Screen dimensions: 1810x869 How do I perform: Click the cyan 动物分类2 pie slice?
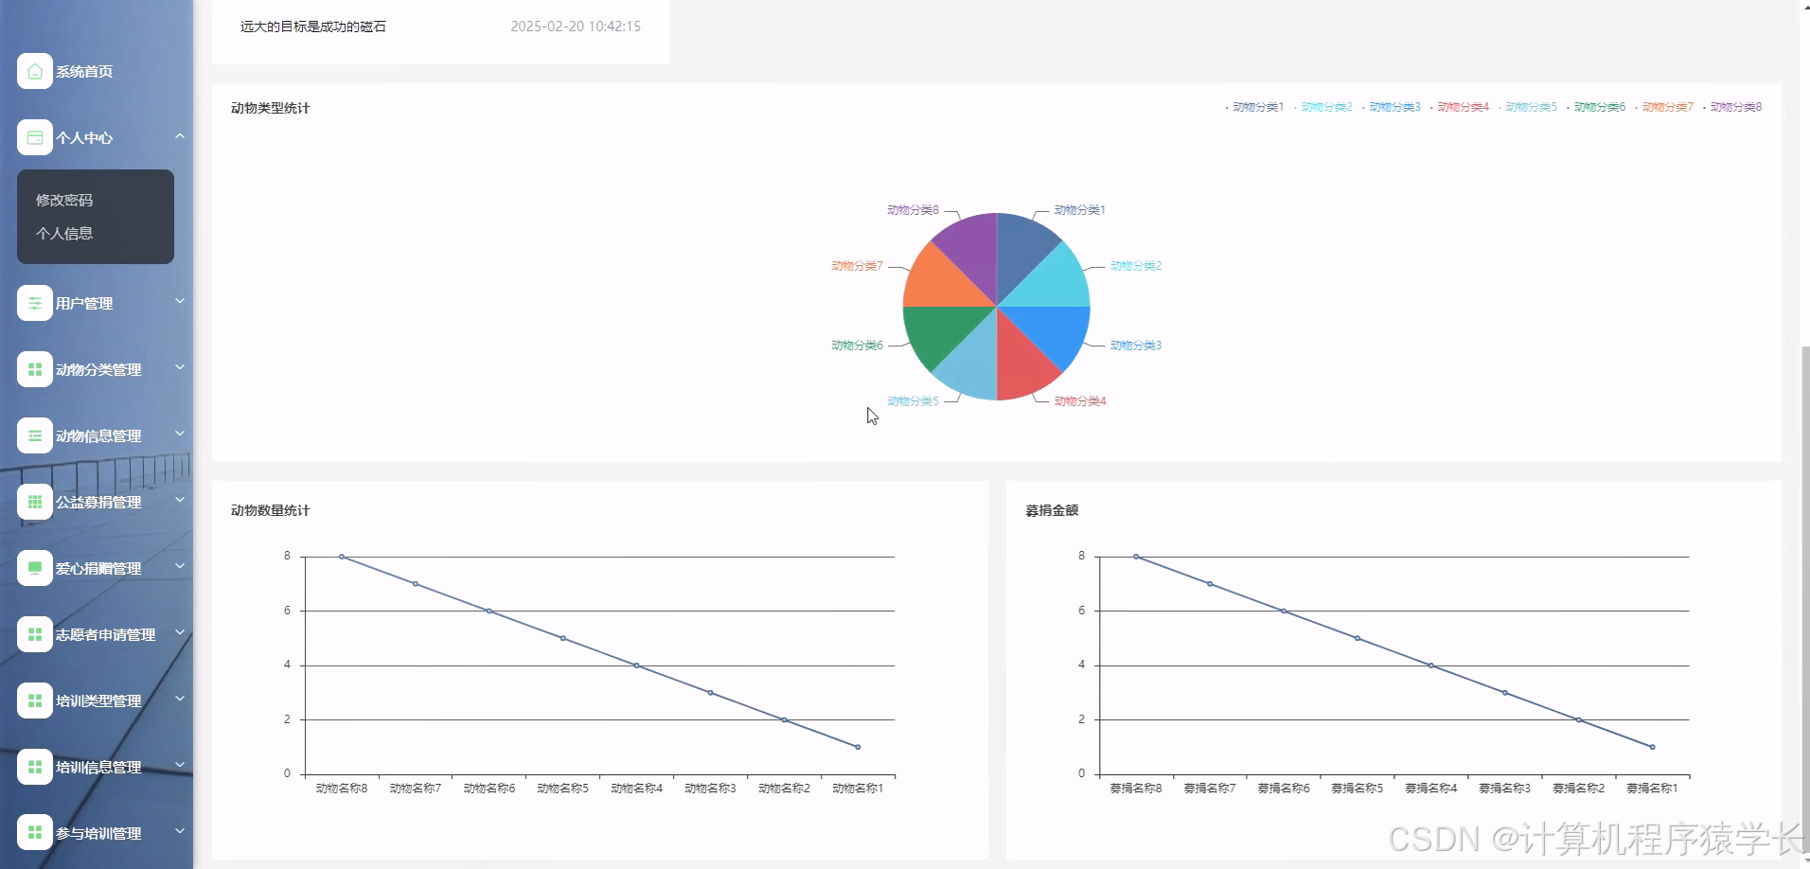point(1053,283)
